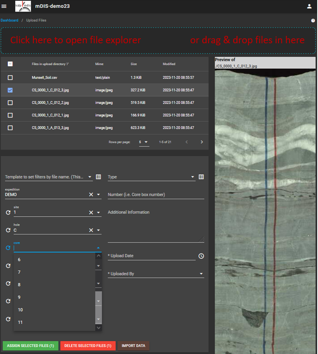This screenshot has width=318, height=354.
Task: Open the hamburger navigation menu
Action: [5, 6]
